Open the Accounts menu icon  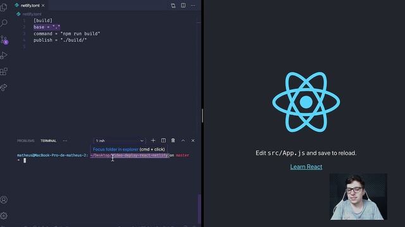4,200
